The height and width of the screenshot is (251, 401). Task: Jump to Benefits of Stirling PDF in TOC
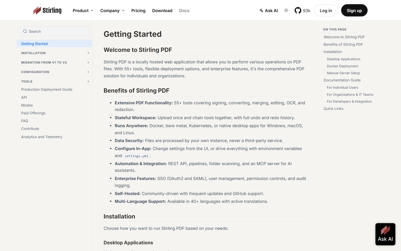(x=343, y=44)
